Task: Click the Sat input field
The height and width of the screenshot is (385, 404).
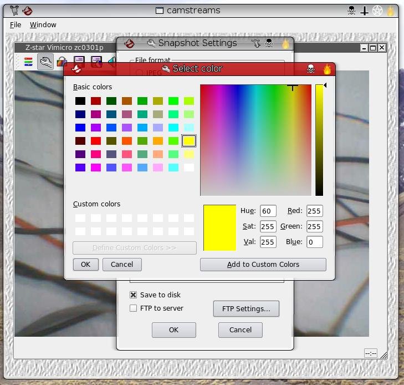Action: click(x=268, y=226)
